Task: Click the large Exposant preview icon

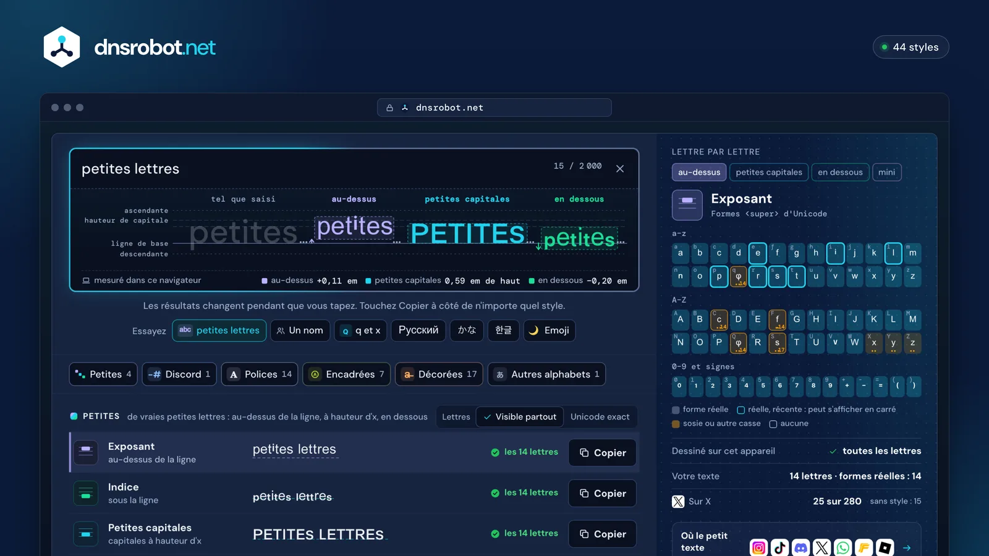Action: click(687, 205)
